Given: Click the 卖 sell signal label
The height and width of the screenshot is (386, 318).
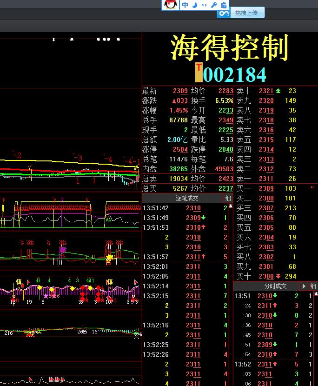Looking at the screenshot, I should 39,331.
